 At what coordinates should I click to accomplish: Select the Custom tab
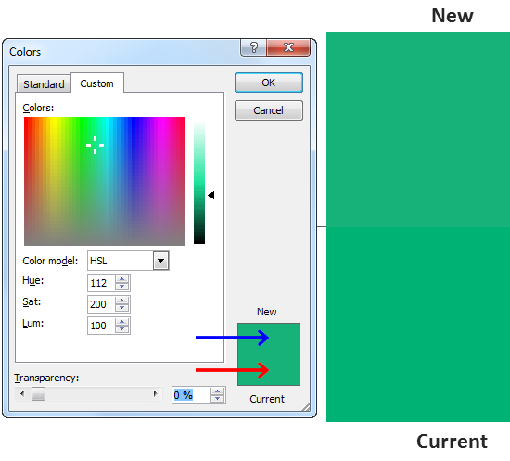tap(97, 83)
